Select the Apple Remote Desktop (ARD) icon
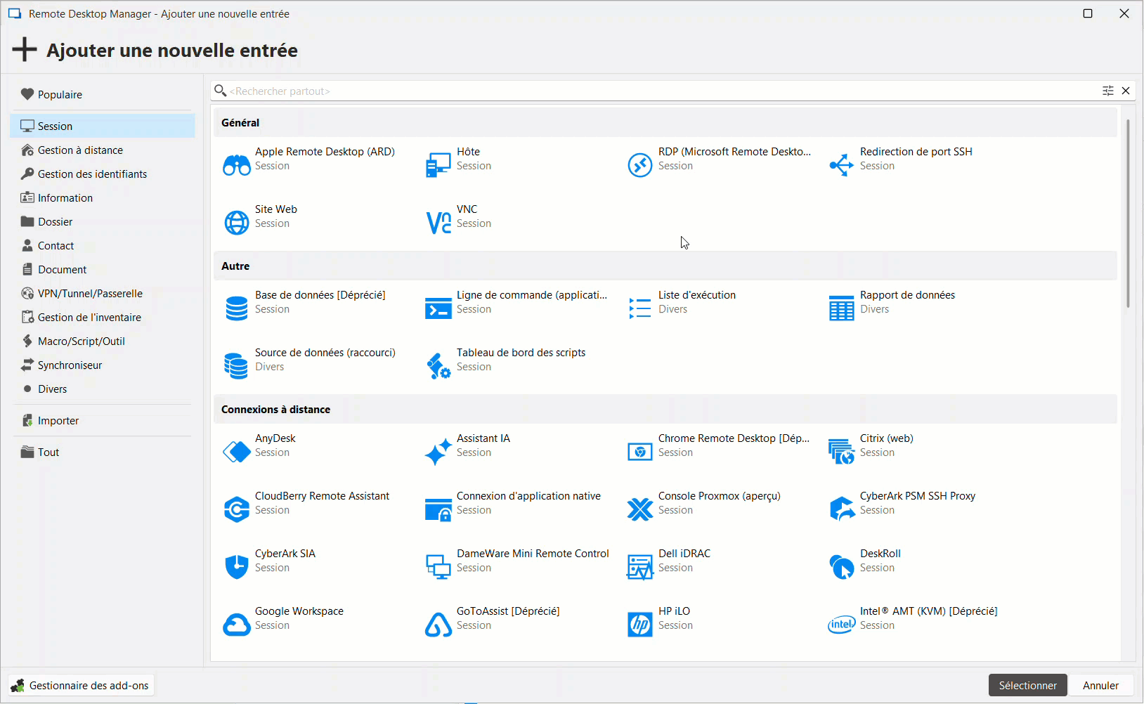Screen dimensions: 1144x704 point(237,165)
